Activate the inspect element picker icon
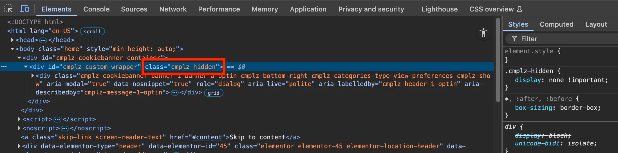Screen dimensions: 618x153 pyautogui.click(x=8, y=9)
